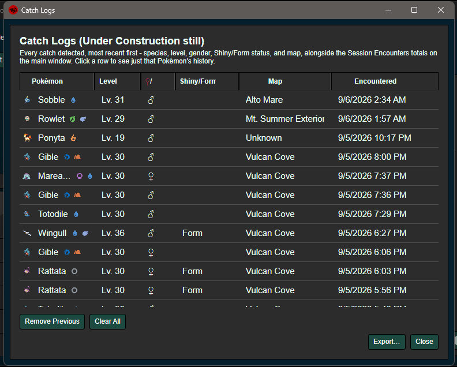
Task: Minimize the Catch Logs window
Action: pos(388,10)
